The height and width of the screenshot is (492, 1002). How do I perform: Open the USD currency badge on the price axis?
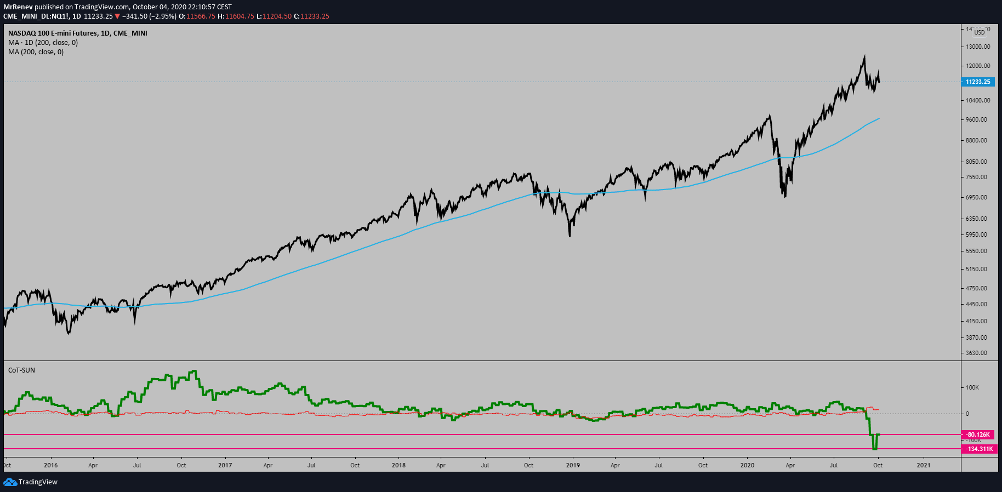pyautogui.click(x=979, y=32)
